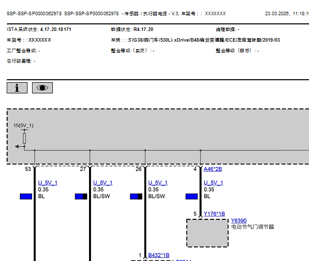Click the 0.35 wire size on pin 27 wire
The image size is (309, 261).
point(98,189)
